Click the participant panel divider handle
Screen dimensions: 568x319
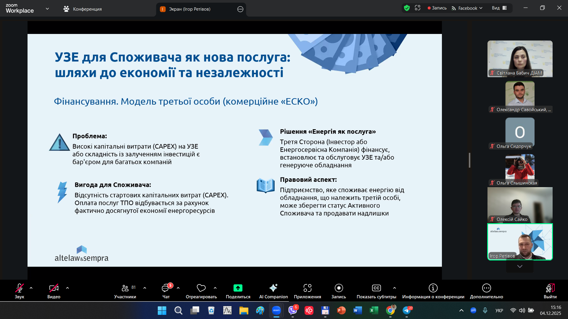coord(469,160)
